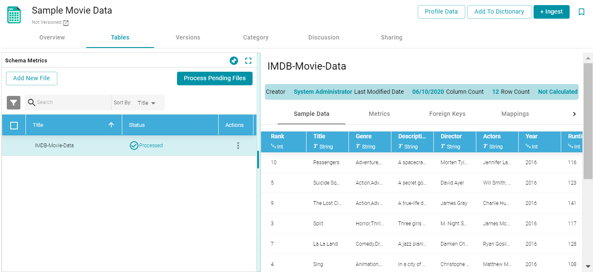Select the Mappings tab
The image size is (593, 272).
point(515,114)
